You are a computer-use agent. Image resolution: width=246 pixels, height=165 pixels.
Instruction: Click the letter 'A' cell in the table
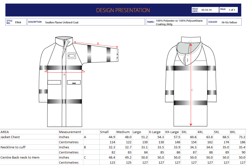(x=85, y=137)
